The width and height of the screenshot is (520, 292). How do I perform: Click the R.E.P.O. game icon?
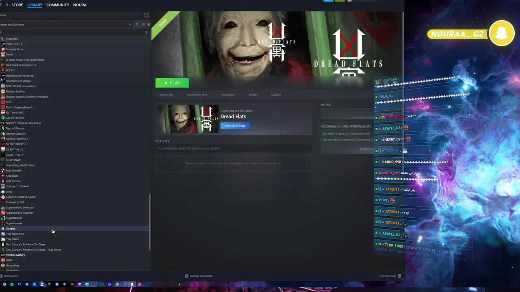click(3, 70)
